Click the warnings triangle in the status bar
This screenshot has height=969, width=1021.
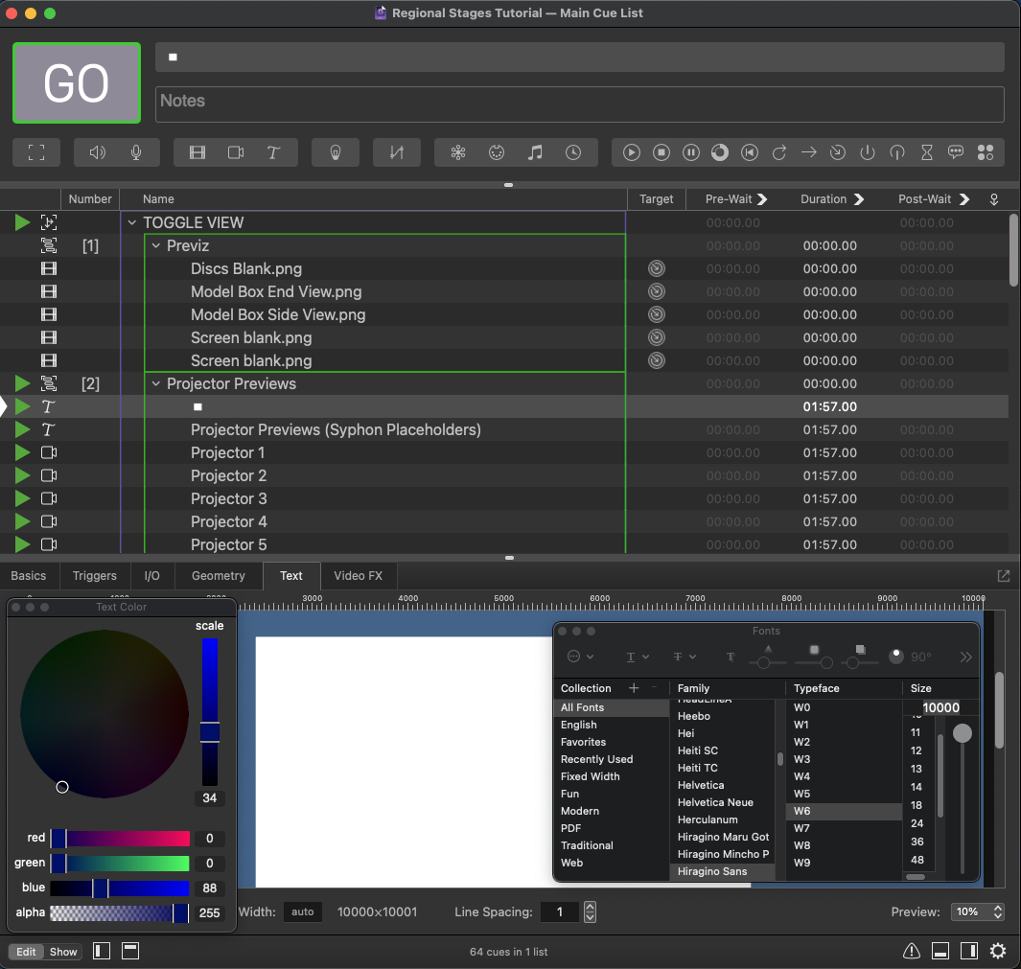coord(912,951)
